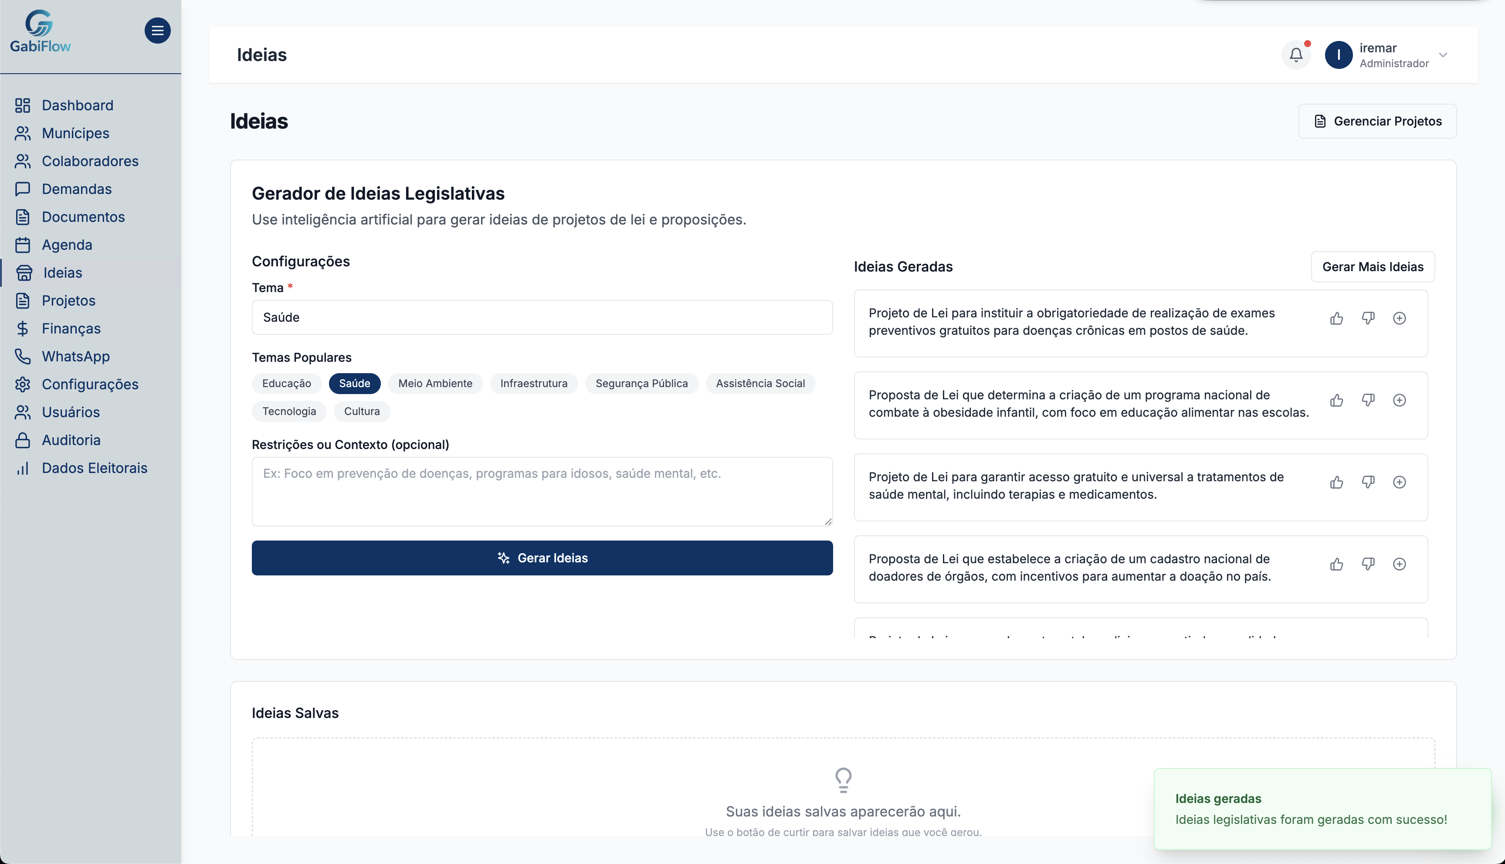This screenshot has width=1505, height=864.
Task: Like the preventive exams idea
Action: click(x=1337, y=318)
